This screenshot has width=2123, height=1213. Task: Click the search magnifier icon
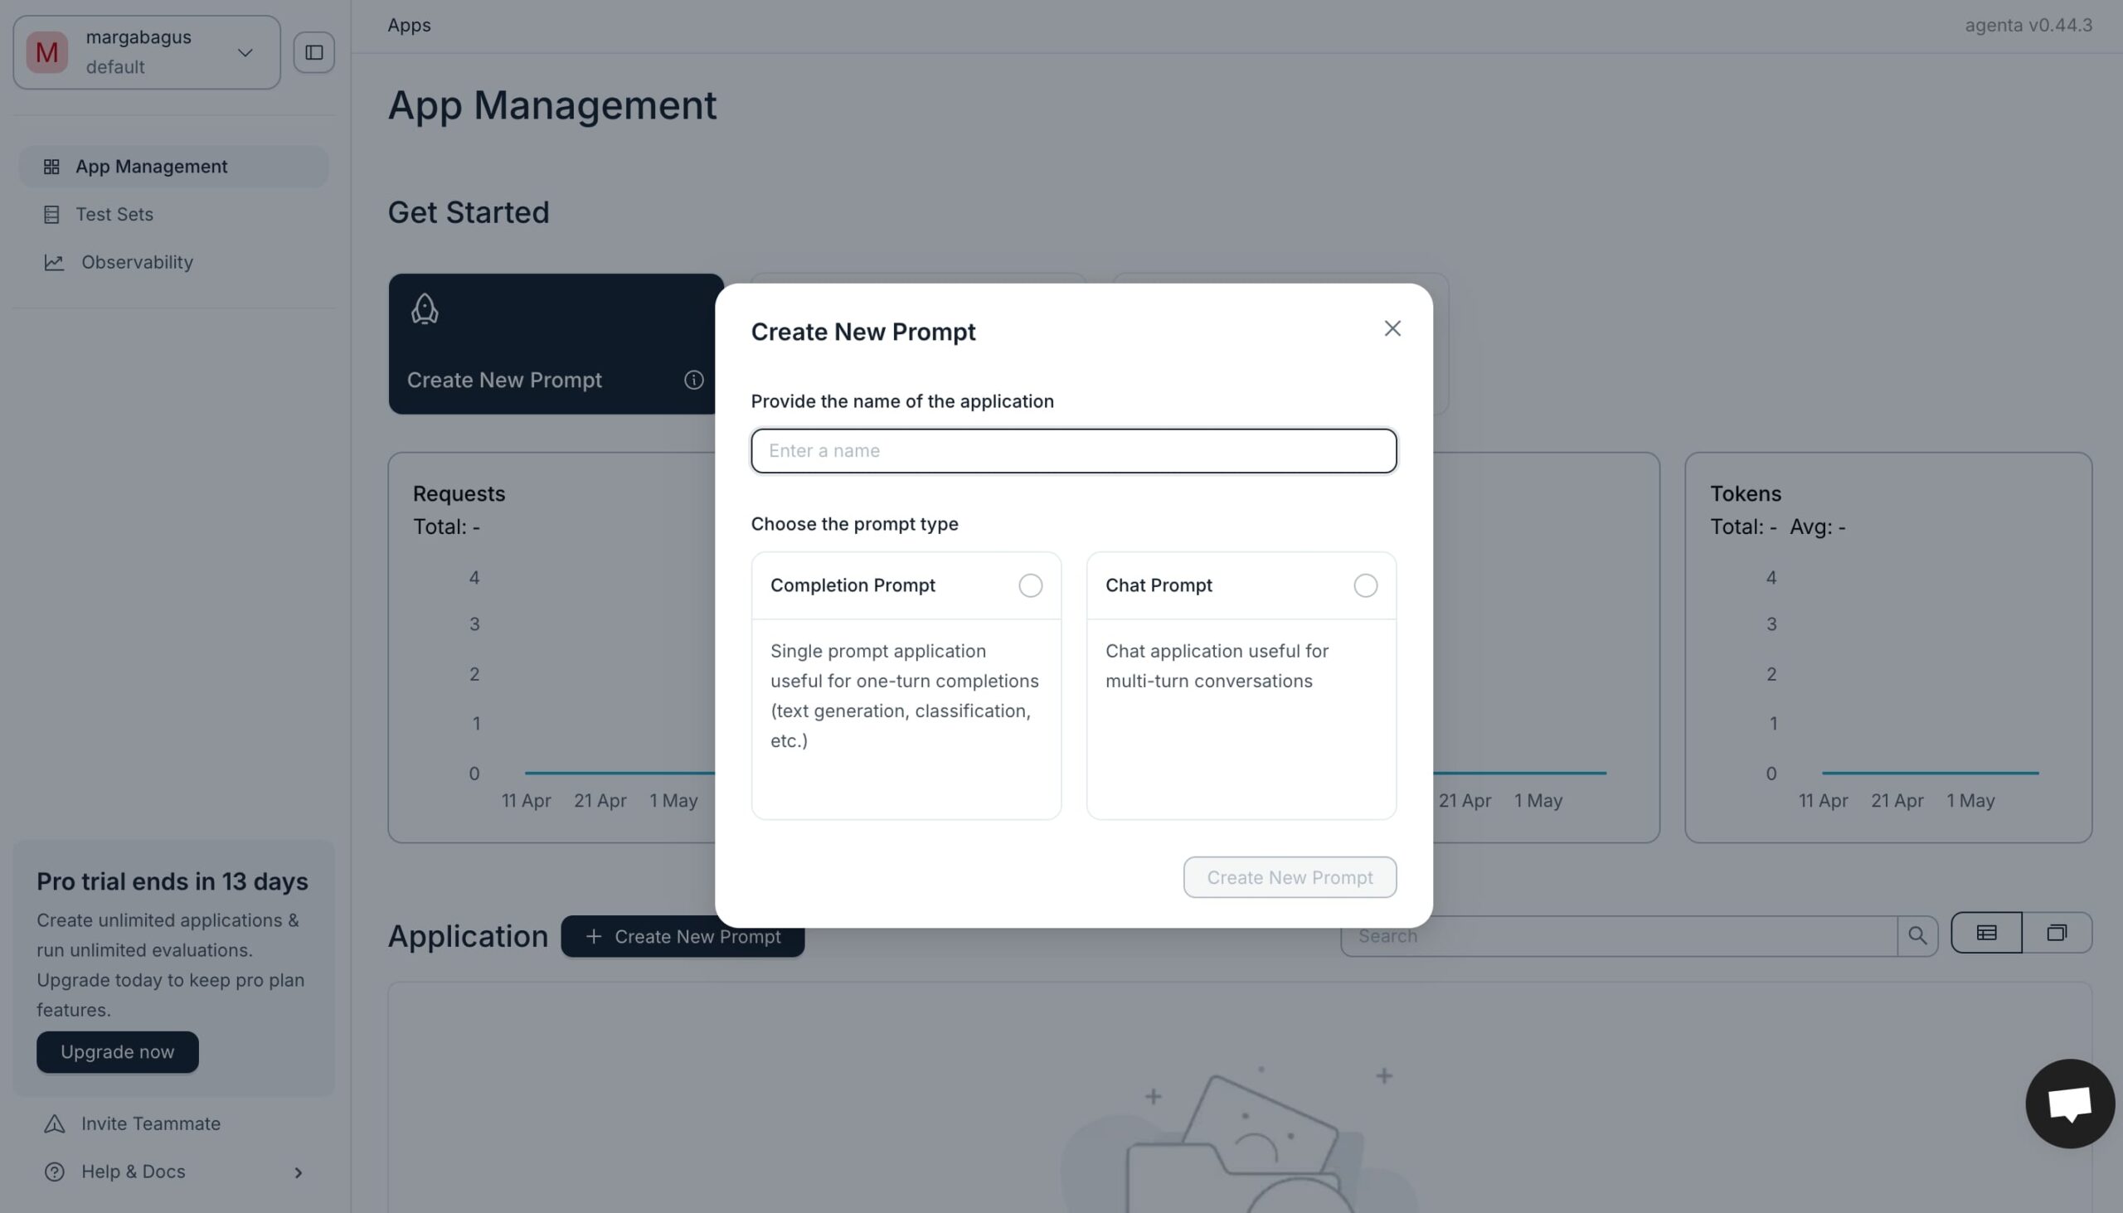point(1917,935)
